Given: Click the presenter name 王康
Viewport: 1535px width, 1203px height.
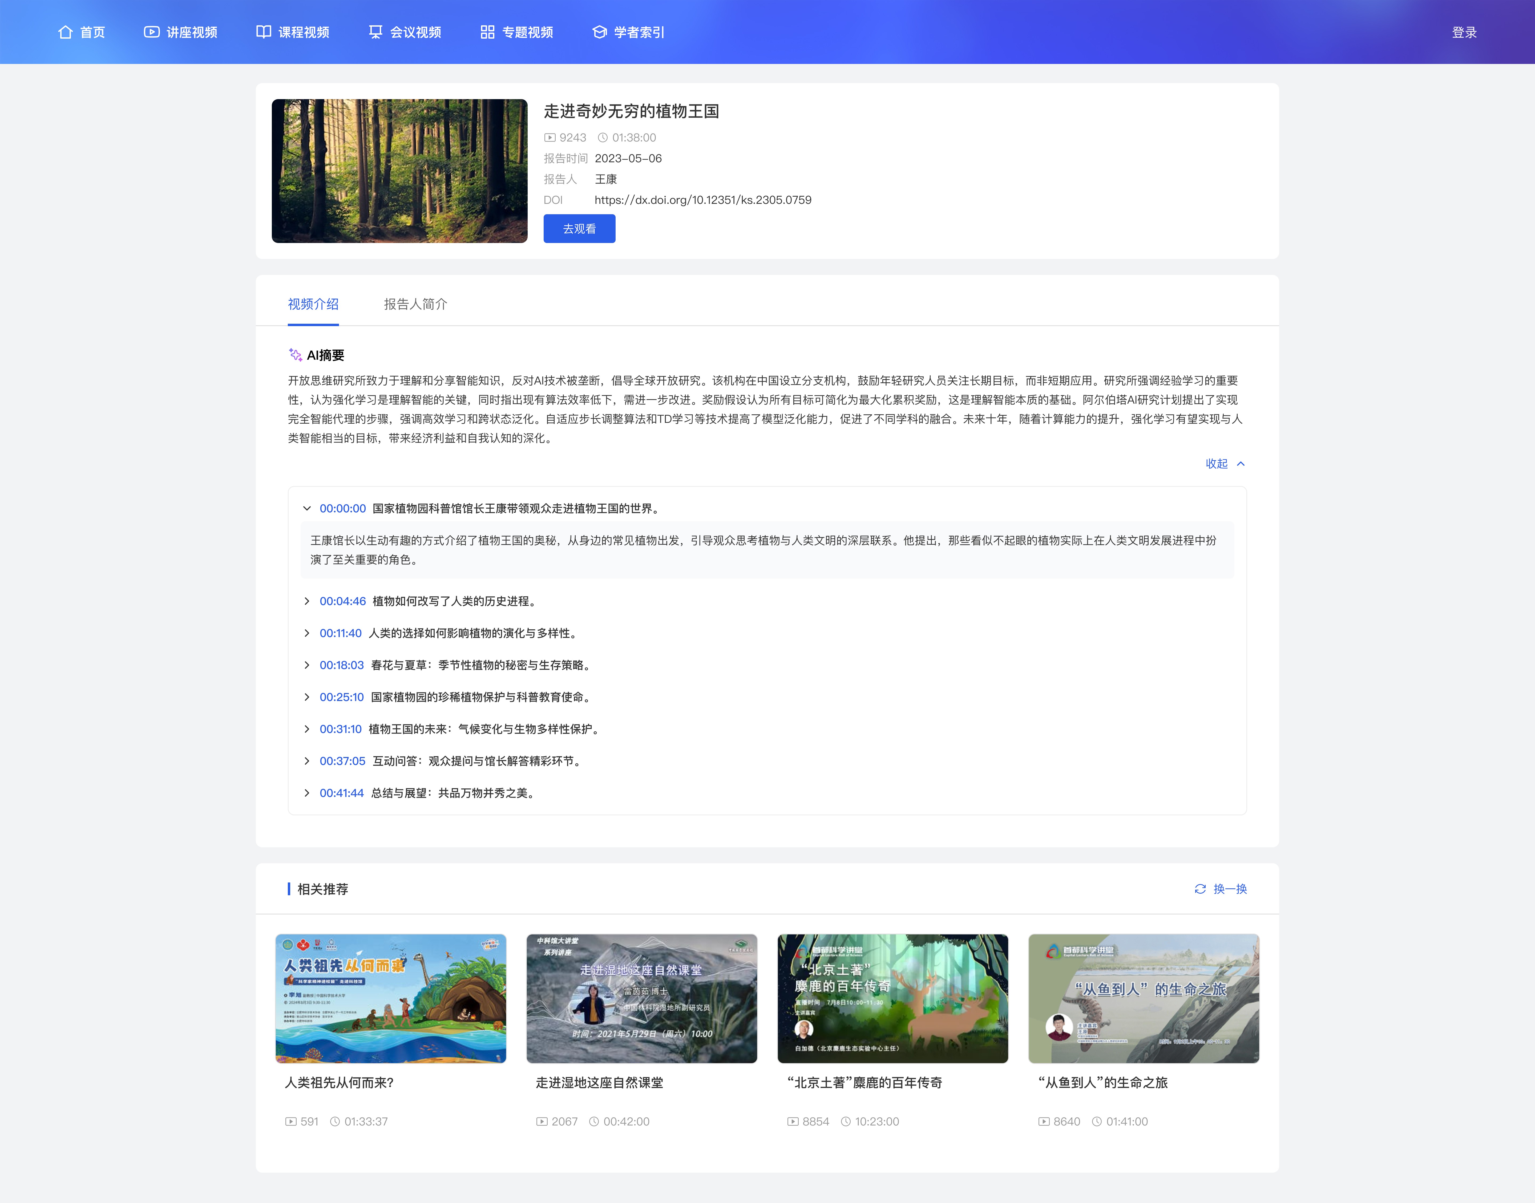Looking at the screenshot, I should pos(606,180).
